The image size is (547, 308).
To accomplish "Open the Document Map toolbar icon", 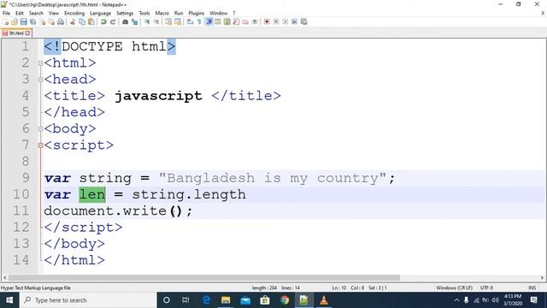I will (227, 22).
